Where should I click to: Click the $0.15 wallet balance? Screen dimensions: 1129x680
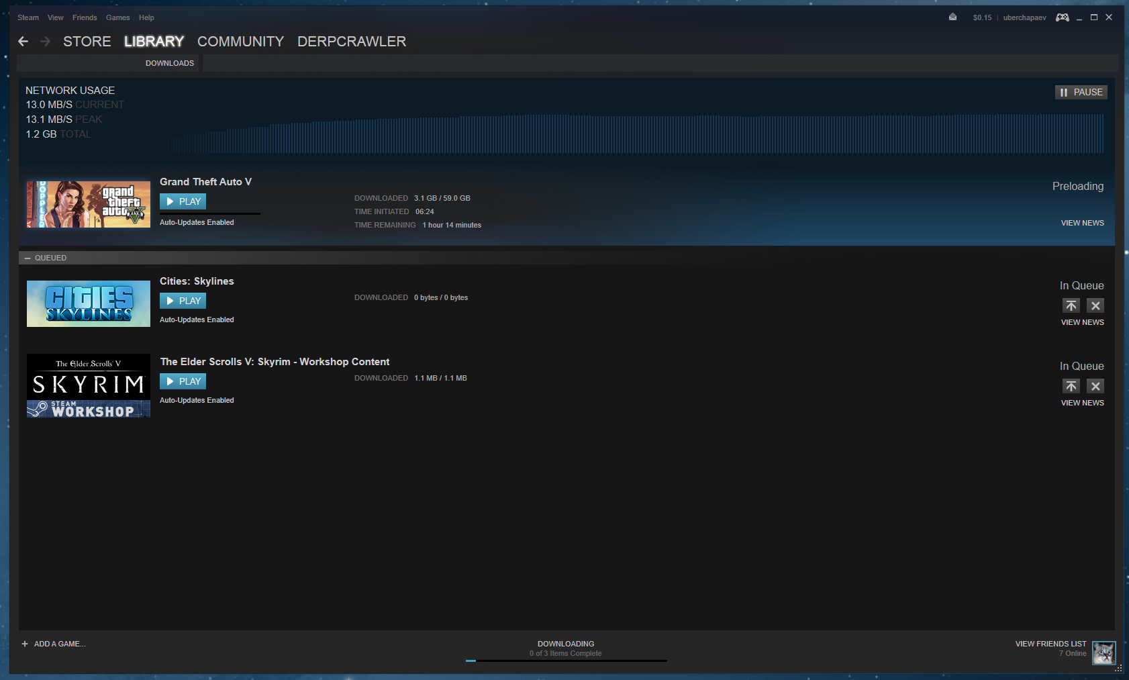point(982,17)
